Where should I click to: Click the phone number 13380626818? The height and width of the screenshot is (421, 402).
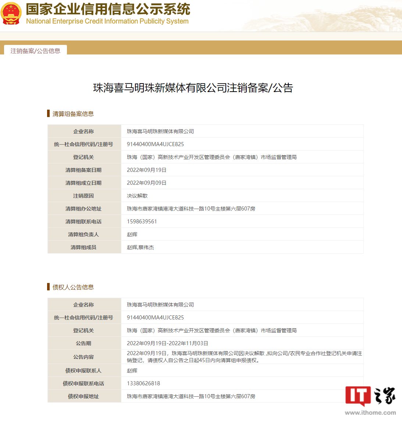pyautogui.click(x=143, y=383)
